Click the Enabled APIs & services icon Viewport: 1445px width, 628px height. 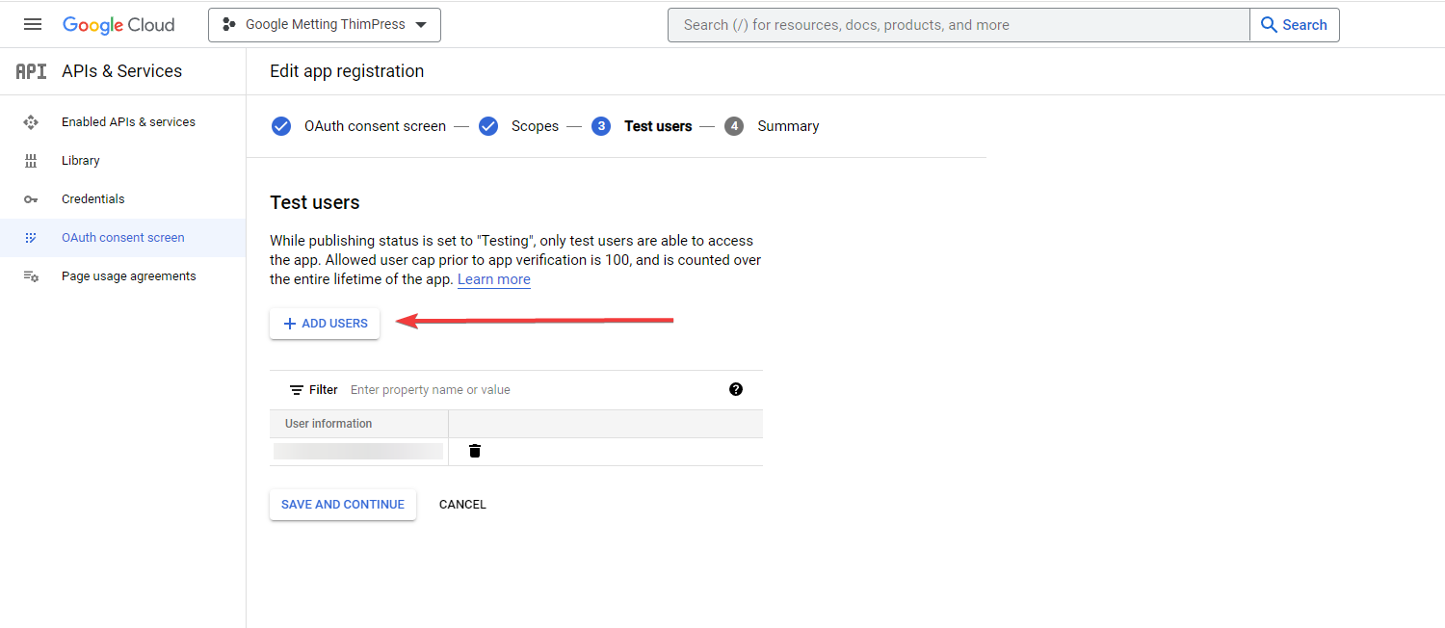(31, 122)
